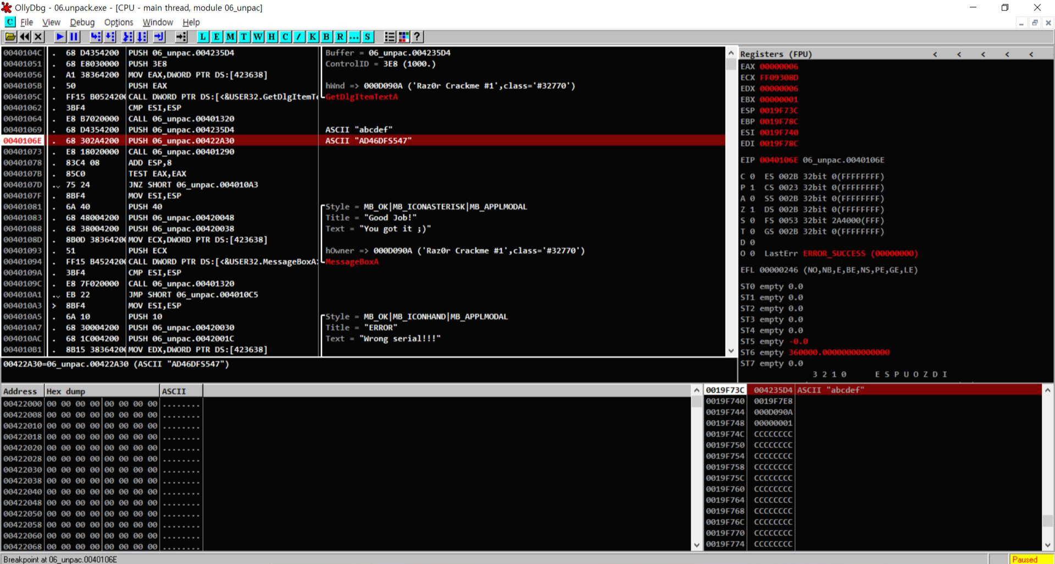Open the References (R) window button
1055x564 pixels.
(340, 37)
